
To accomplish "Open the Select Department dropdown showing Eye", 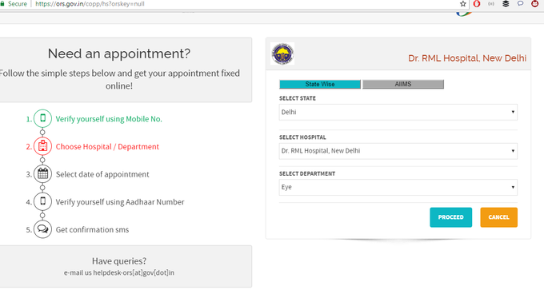I will point(398,188).
